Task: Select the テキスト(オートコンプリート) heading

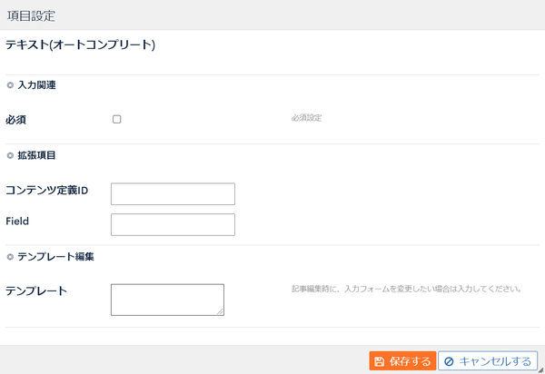Action: tap(80, 44)
